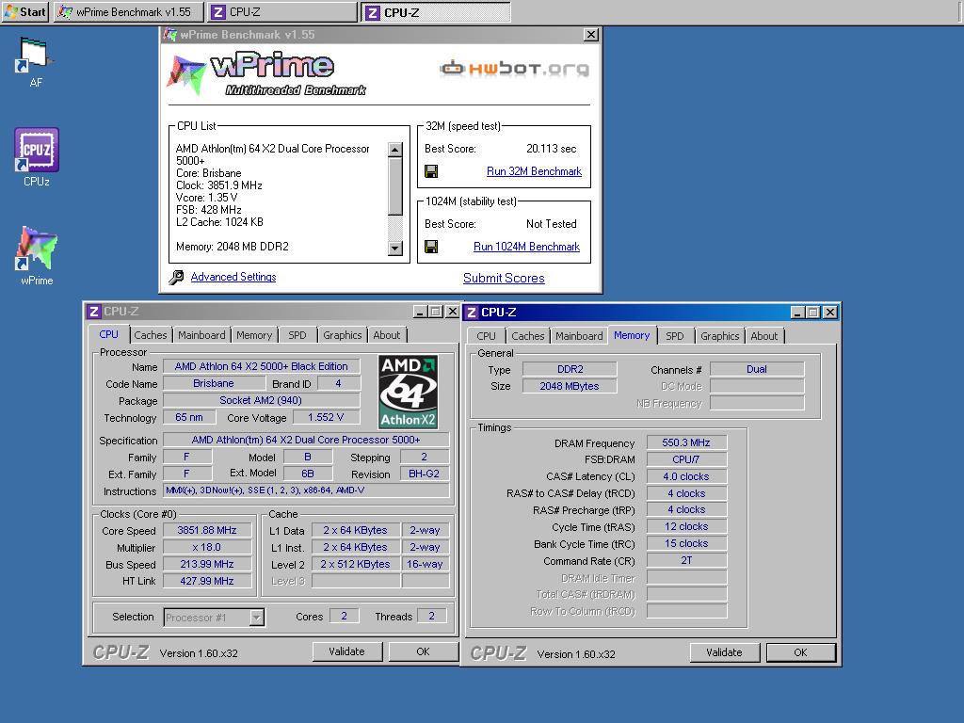Click the Multiplier x 18.0 field
The image size is (964, 723).
pyautogui.click(x=207, y=547)
